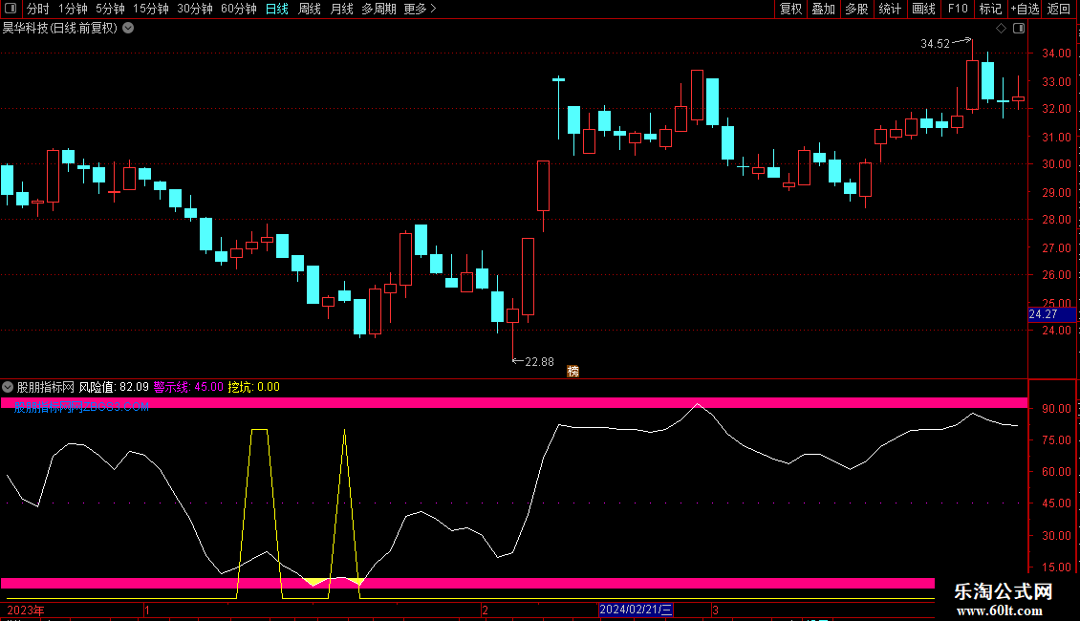
Task: Toggle the side panel icon near the diamond
Action: point(1019,29)
